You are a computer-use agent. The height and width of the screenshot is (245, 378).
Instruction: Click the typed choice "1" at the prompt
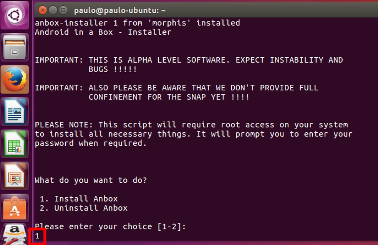[37, 236]
